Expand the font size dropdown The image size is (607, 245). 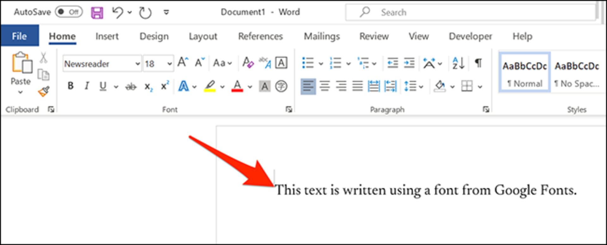[x=170, y=64]
